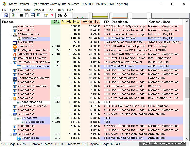Toggle the Show Lower Pane icon
Screen dimensions: 190x147
click(x=33, y=15)
